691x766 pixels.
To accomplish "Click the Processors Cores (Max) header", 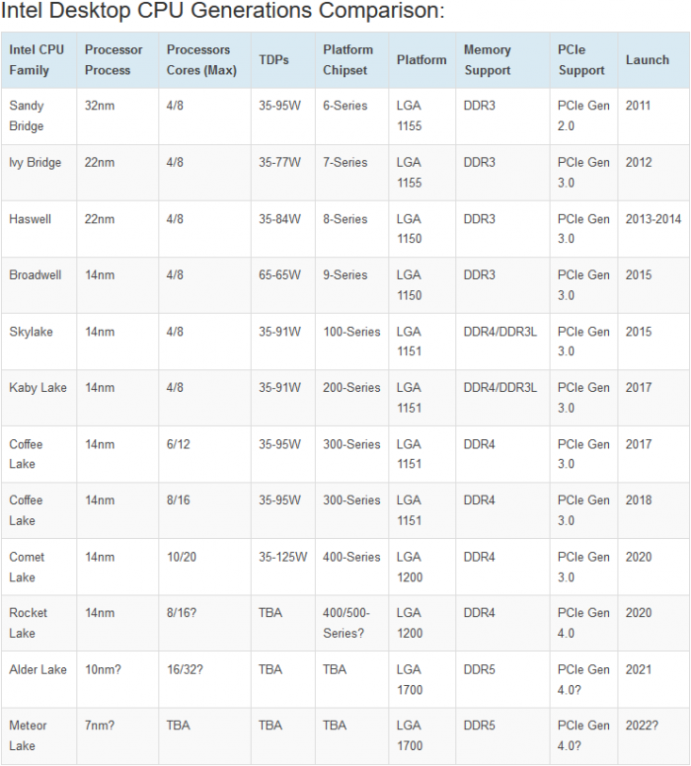I will [198, 60].
